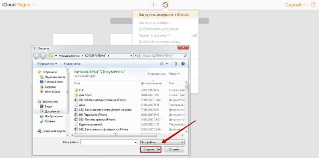
Task: Click the Отмена button
Action: click(174, 150)
